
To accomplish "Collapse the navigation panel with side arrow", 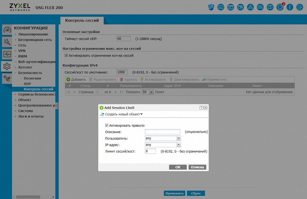I will [x=57, y=106].
